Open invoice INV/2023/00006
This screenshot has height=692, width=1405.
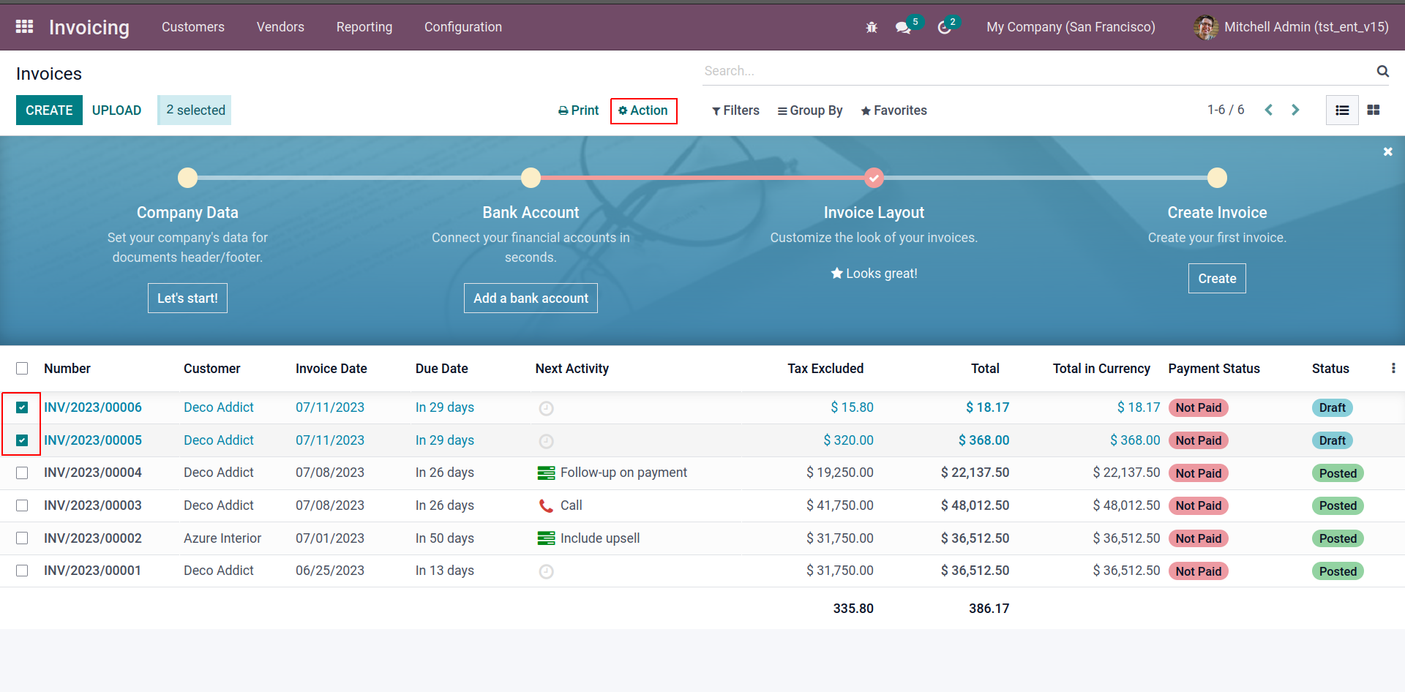coord(93,407)
